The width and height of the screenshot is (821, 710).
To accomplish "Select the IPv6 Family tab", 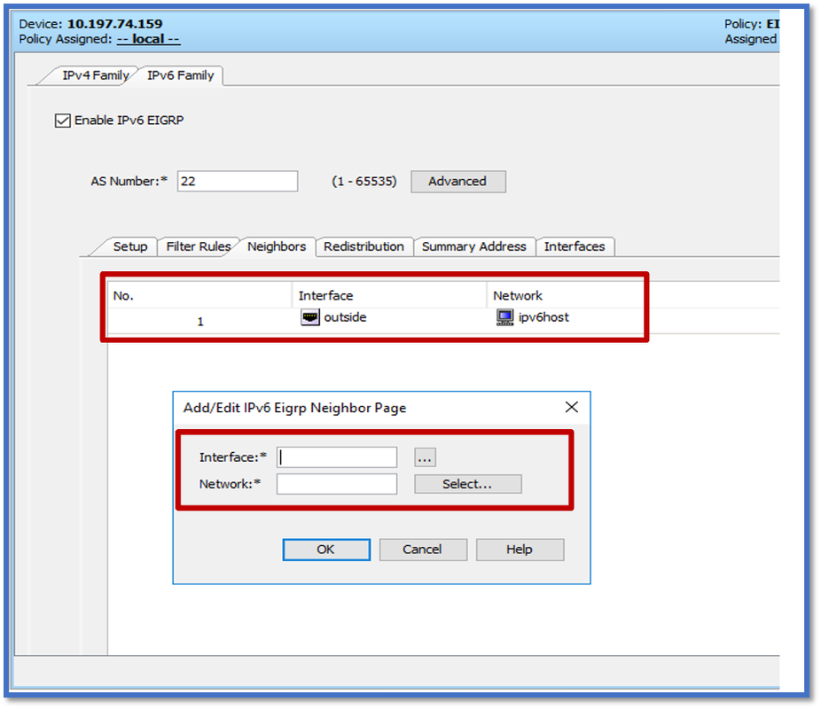I will (181, 75).
